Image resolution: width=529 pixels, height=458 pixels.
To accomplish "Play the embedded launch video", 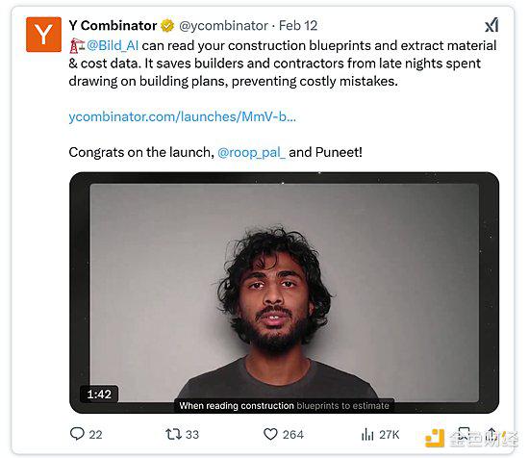I will pos(284,293).
